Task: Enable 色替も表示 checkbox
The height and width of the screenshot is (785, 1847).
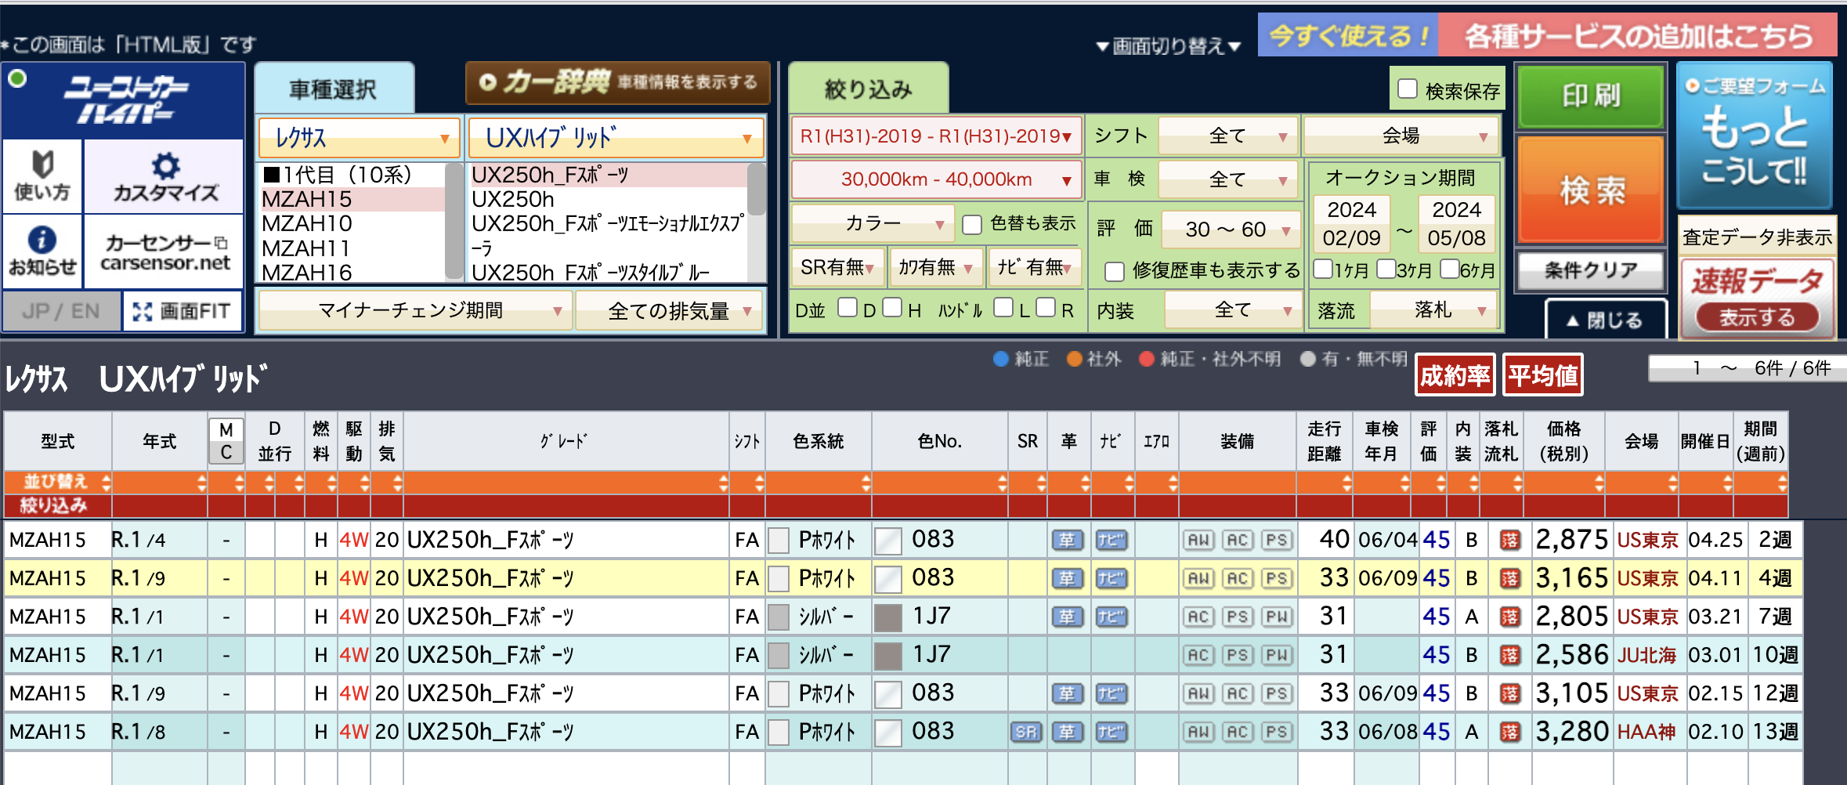Action: pos(972,225)
